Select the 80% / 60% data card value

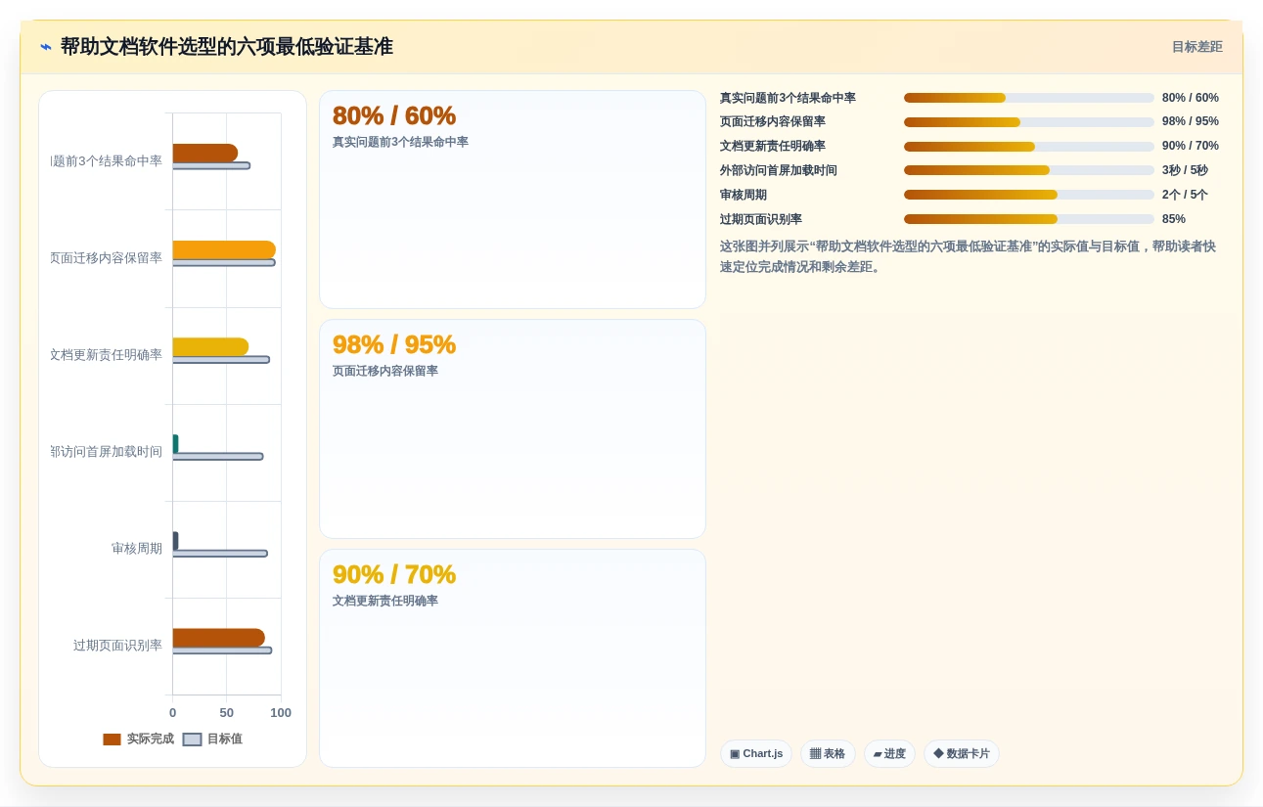[x=393, y=115]
